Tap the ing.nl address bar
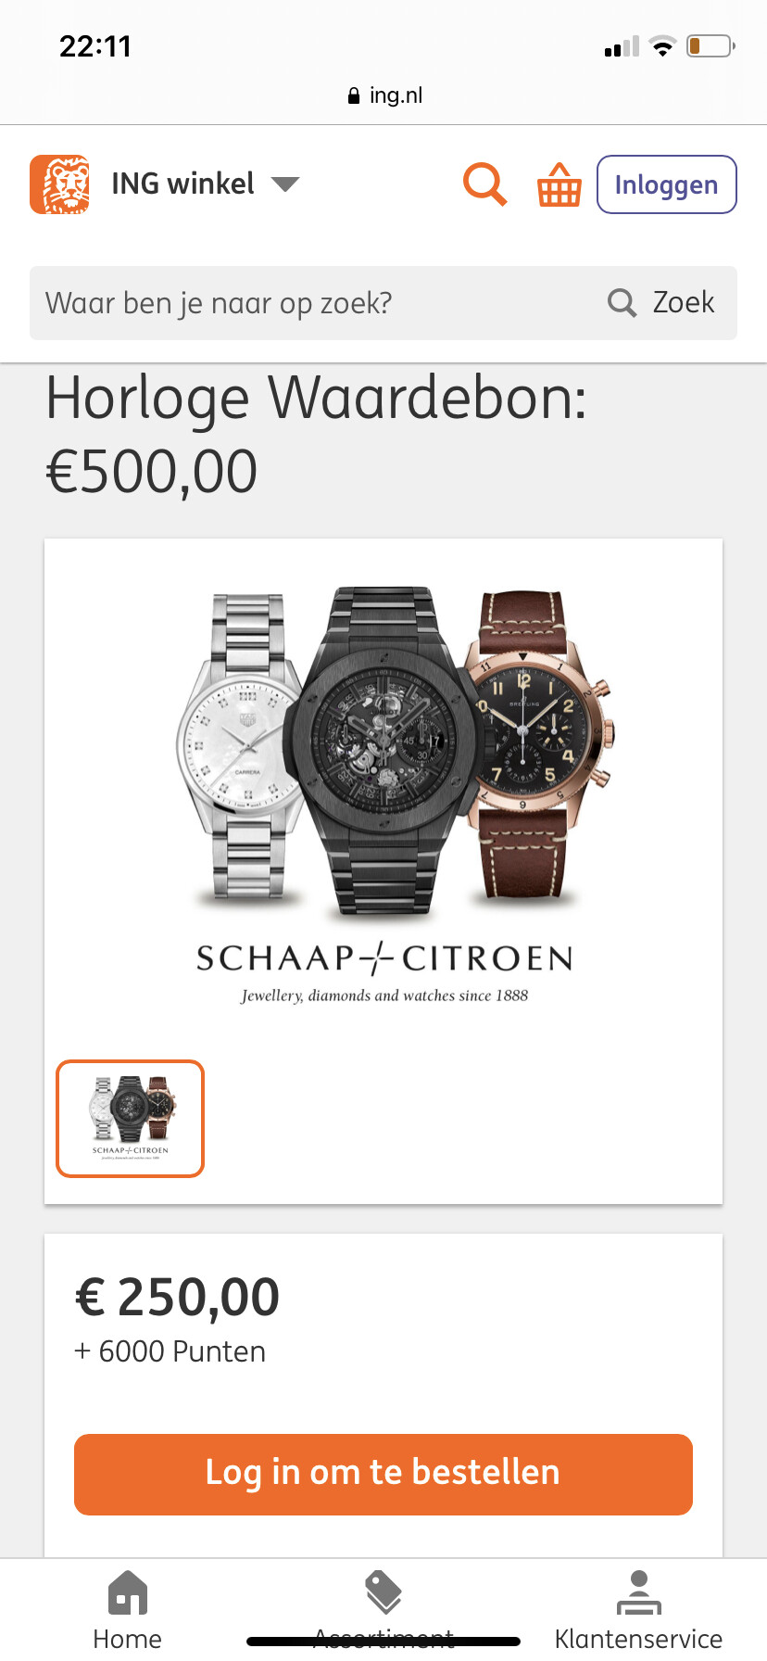 coord(383,95)
